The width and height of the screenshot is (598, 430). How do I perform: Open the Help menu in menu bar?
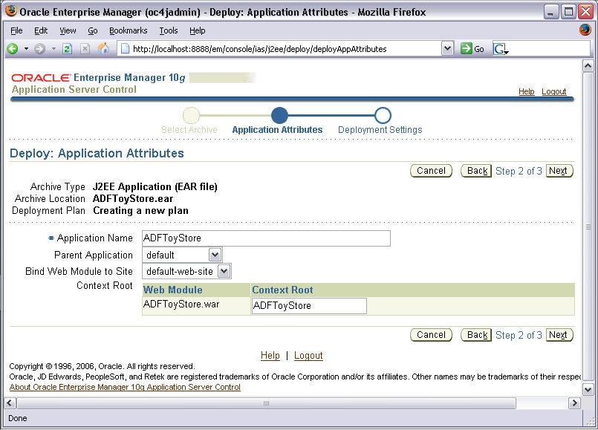coord(197,30)
